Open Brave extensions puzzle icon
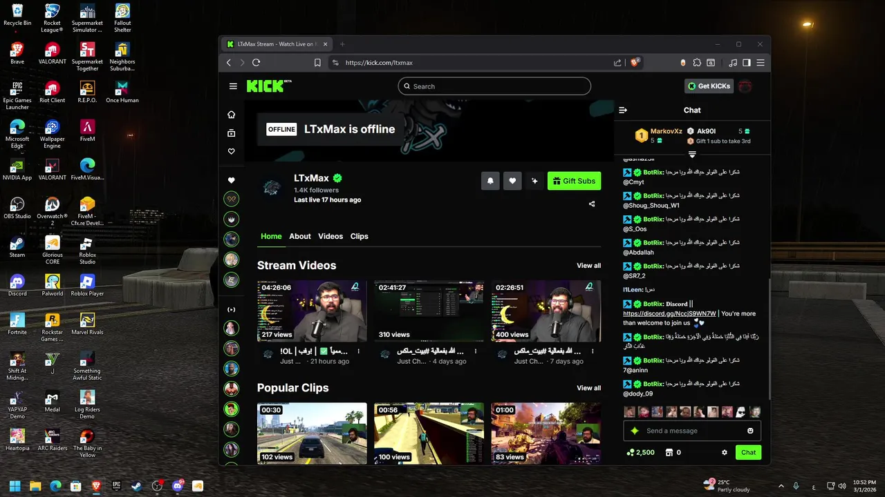 pos(697,62)
